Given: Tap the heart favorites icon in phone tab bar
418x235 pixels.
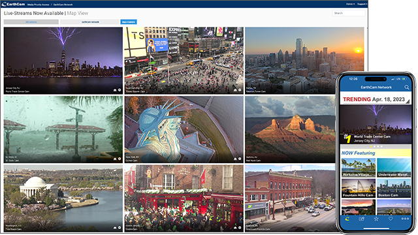Looking at the screenshot, I should coord(391,219).
